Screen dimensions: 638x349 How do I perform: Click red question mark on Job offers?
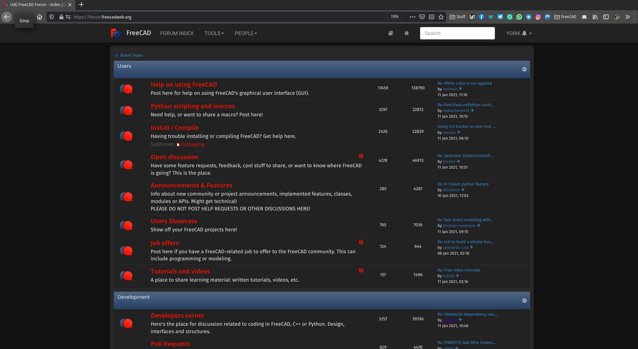(x=361, y=242)
